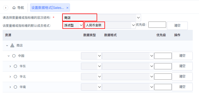199x94 pixels.
Task: Click the priority input field for 中国
Action: (x=163, y=56)
